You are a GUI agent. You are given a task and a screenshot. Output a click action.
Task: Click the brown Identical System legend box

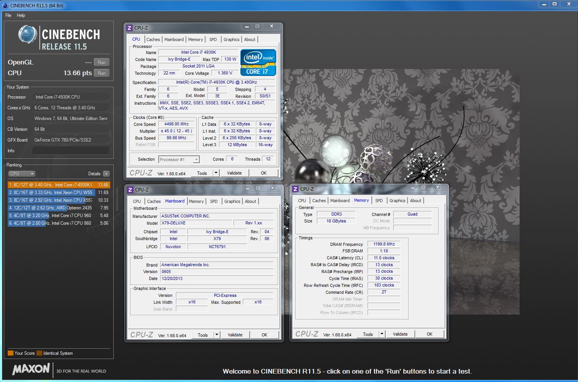39,353
